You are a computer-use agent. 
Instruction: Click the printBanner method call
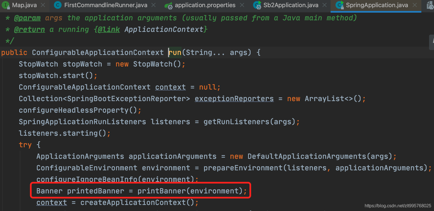click(x=161, y=191)
